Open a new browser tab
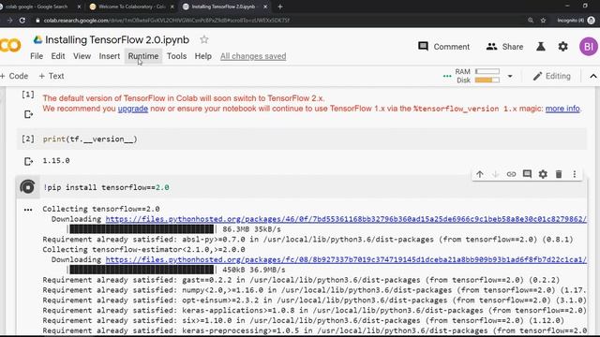600x337 pixels. pos(279,7)
